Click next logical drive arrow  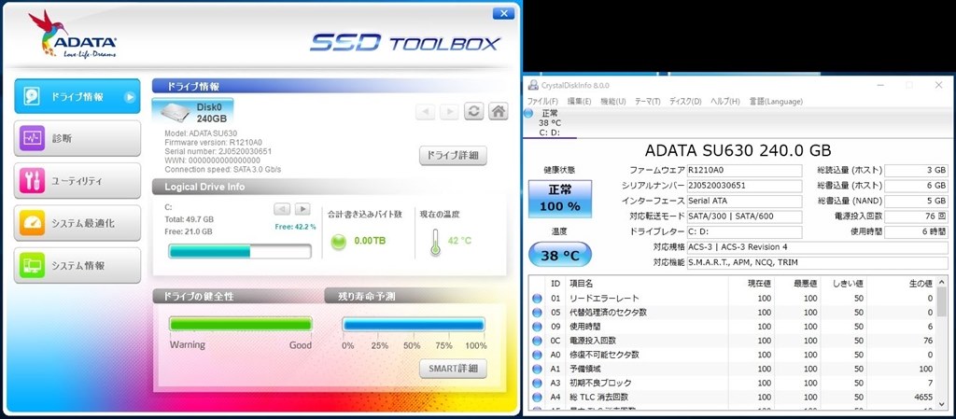click(302, 209)
